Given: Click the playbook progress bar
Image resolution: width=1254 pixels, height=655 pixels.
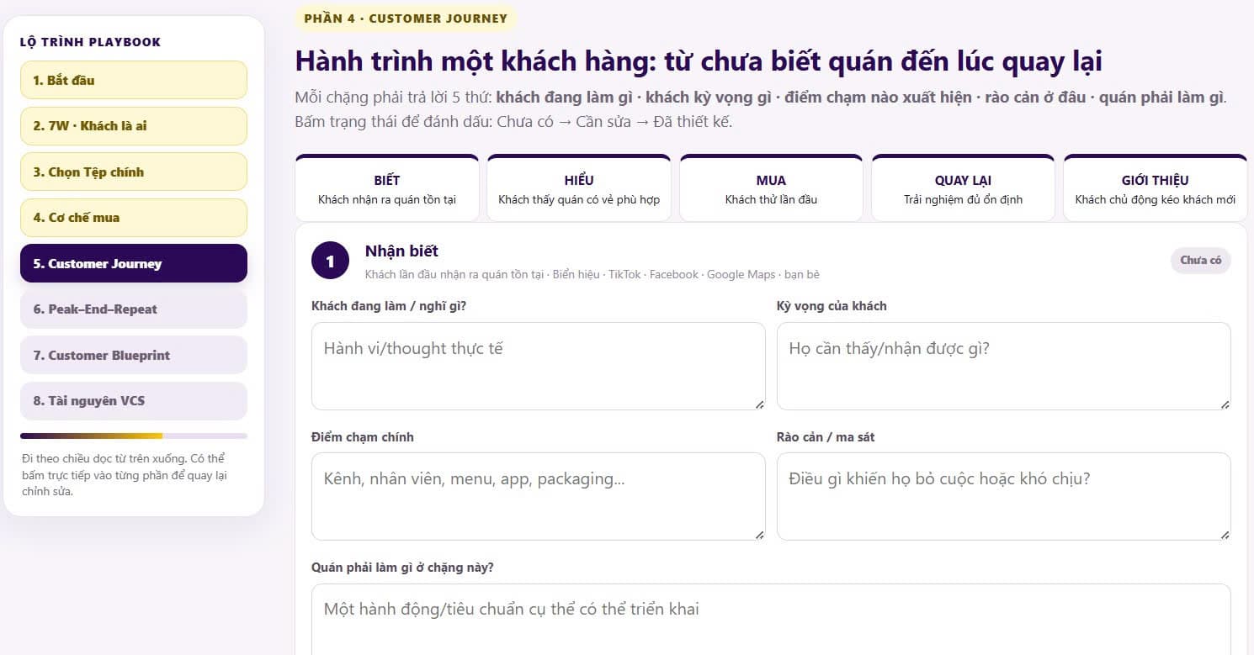Looking at the screenshot, I should 134,436.
